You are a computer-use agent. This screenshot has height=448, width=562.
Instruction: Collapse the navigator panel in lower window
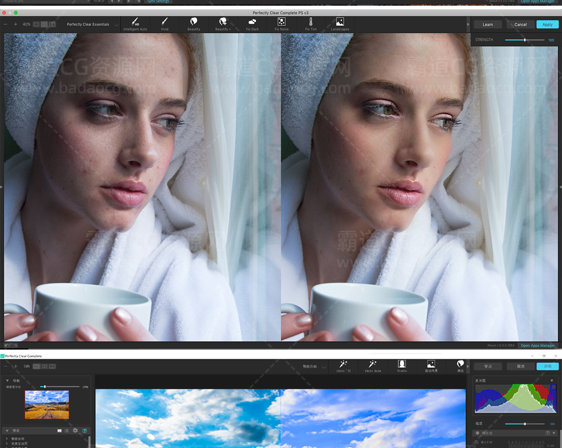click(7, 380)
